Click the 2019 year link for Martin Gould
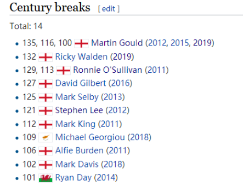The image size is (243, 189). tap(202, 43)
